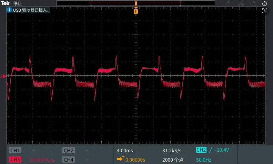
Task: Click the orange trigger position T marker
Action: (136, 12)
